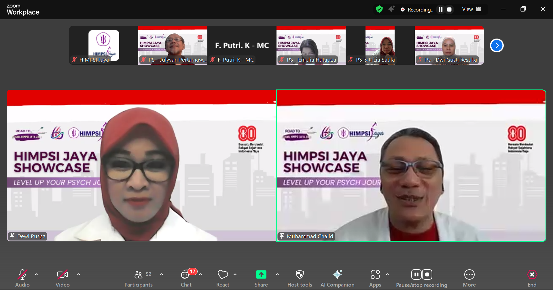Click the muted mic icon on Siti Lia Satila

click(351, 60)
